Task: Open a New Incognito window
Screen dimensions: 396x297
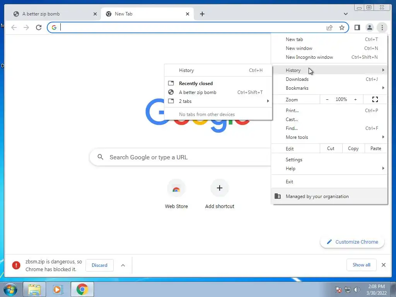Action: click(x=329, y=57)
